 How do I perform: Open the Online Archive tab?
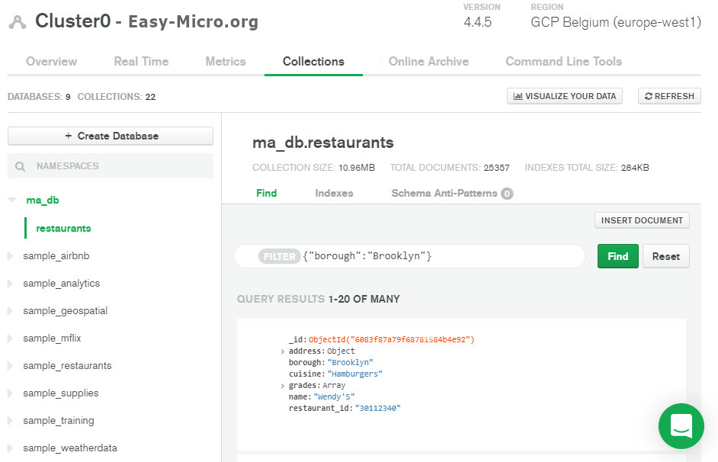coord(428,61)
